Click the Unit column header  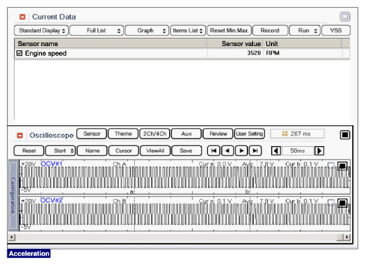[302, 43]
